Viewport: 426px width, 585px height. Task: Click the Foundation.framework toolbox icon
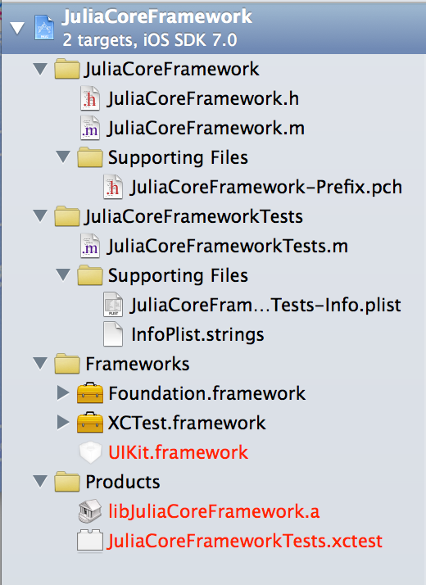tap(90, 392)
